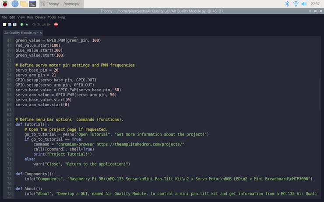The height and width of the screenshot is (202, 324).
Task: Click the Step out debug icon
Action: click(x=44, y=24)
